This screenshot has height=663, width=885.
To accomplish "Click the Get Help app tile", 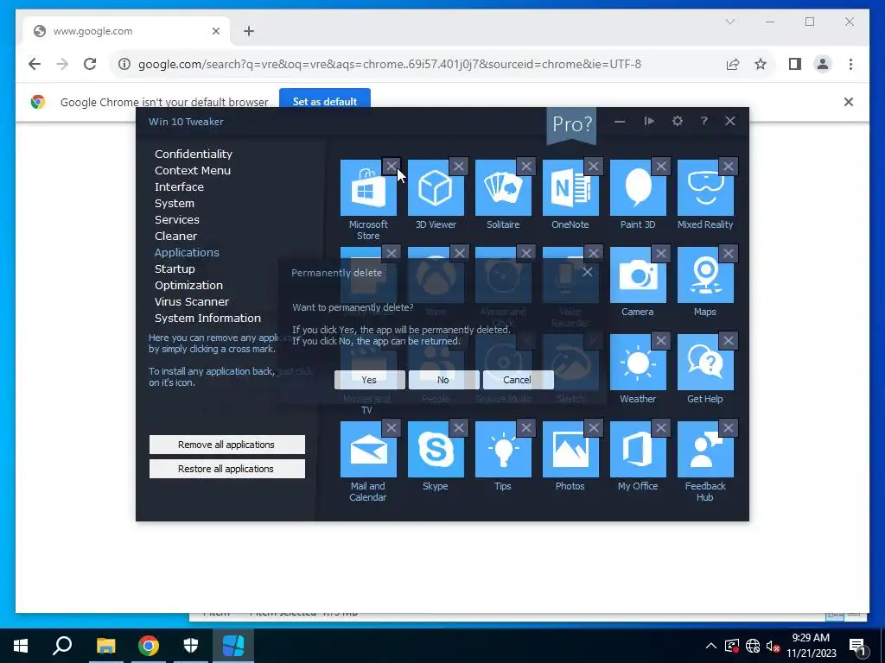I will [705, 362].
